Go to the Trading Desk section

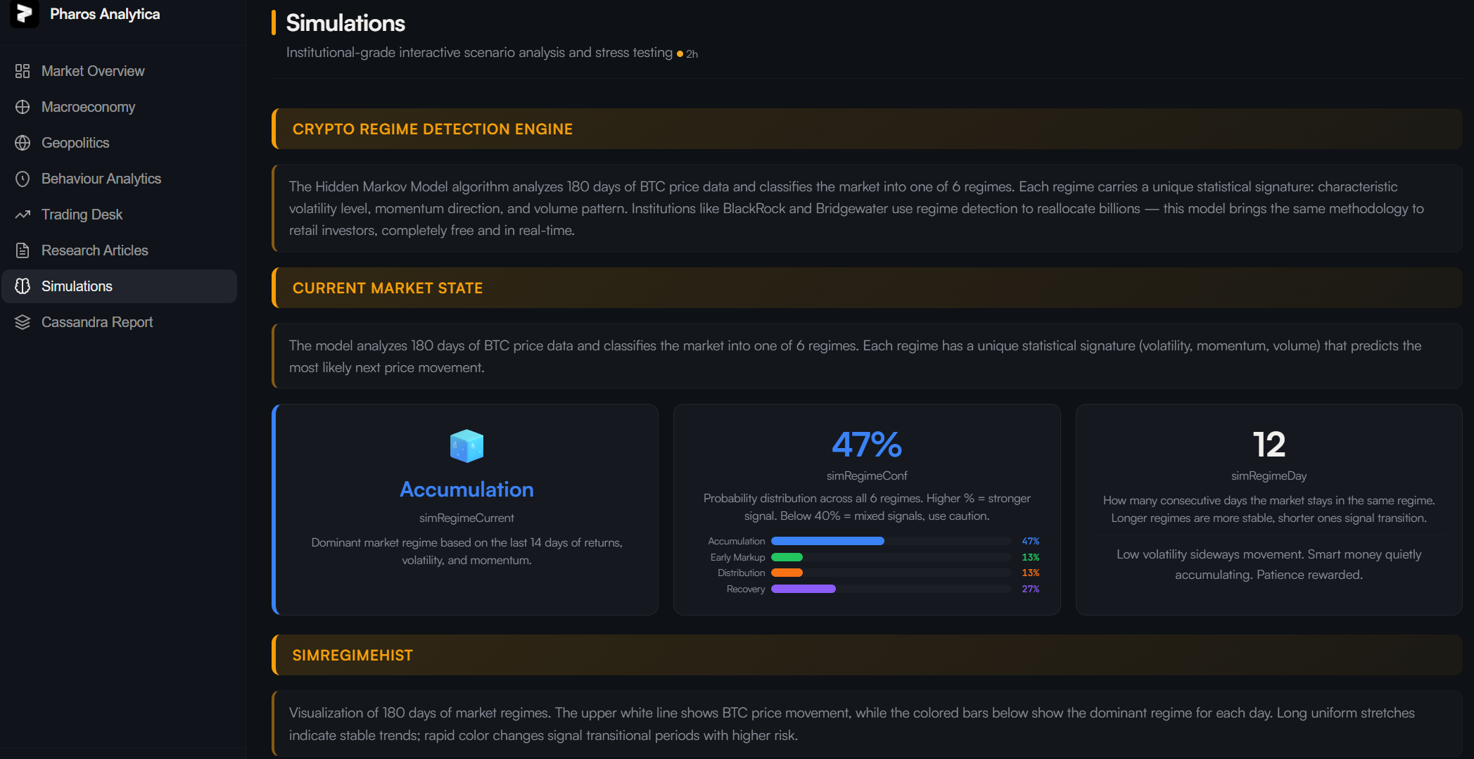[82, 215]
